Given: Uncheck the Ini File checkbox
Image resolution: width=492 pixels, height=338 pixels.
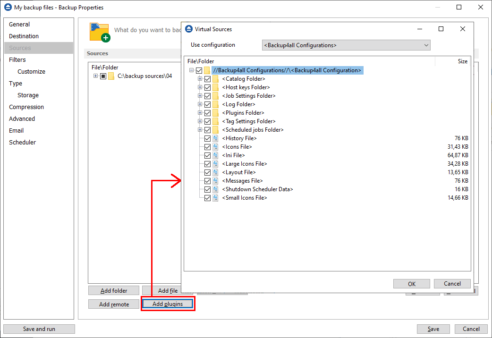Looking at the screenshot, I should click(207, 155).
